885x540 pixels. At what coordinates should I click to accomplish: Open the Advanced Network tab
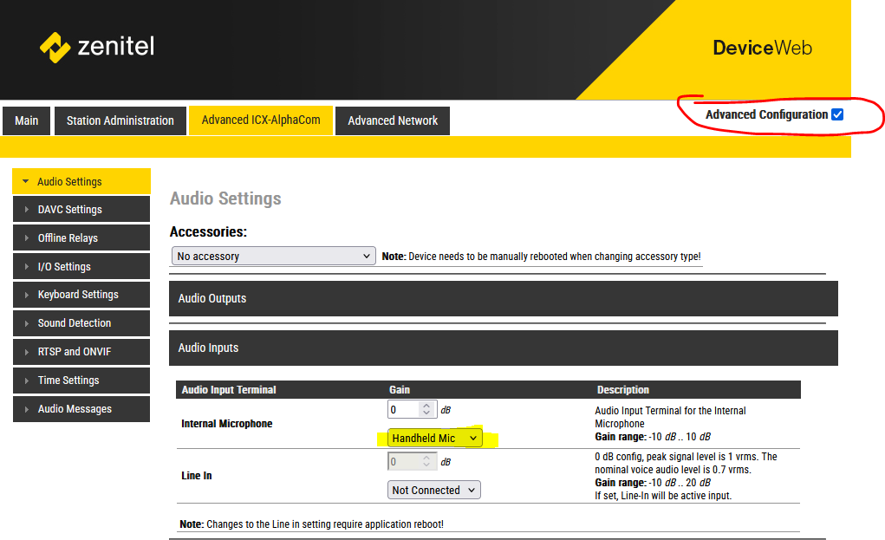point(393,120)
